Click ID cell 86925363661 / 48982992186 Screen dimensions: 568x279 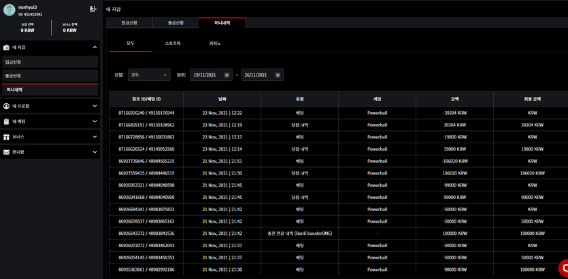[146, 269]
